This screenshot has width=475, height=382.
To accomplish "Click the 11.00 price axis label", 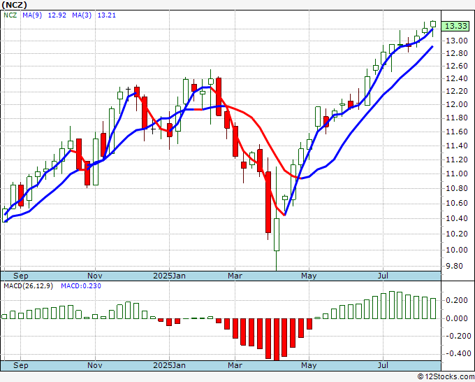I will click(457, 174).
